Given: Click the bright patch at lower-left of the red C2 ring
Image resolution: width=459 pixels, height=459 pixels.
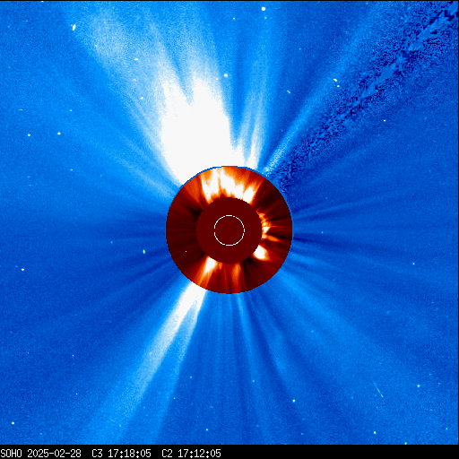Looking at the screenshot, I should [209, 266].
